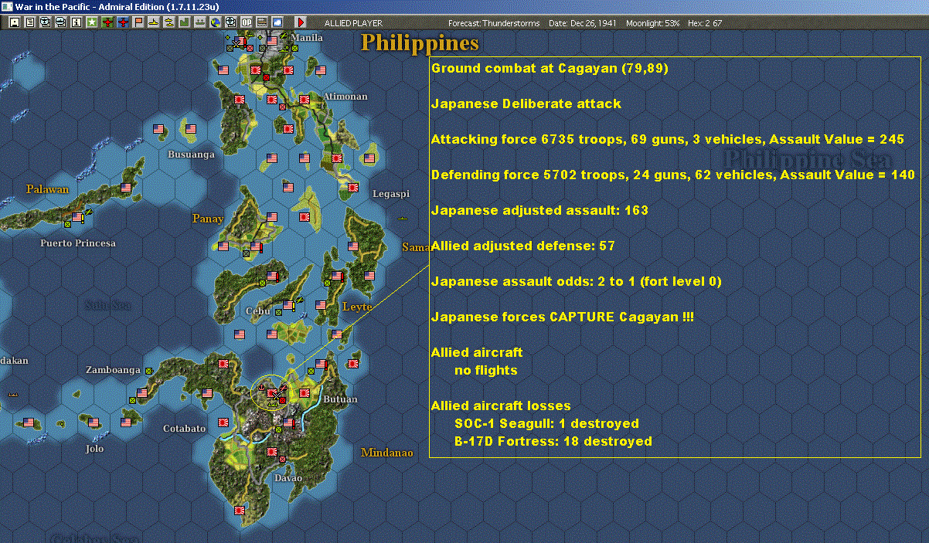Open the orange flag bases icon
This screenshot has height=543, width=929.
click(138, 23)
